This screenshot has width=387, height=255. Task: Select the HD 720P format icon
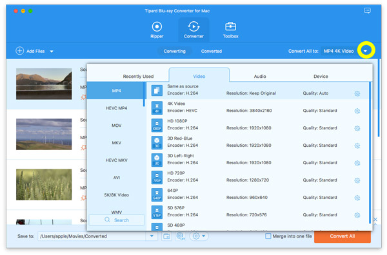tap(157, 177)
